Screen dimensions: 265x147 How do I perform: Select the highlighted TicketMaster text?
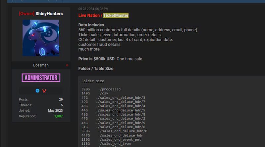pos(116,16)
